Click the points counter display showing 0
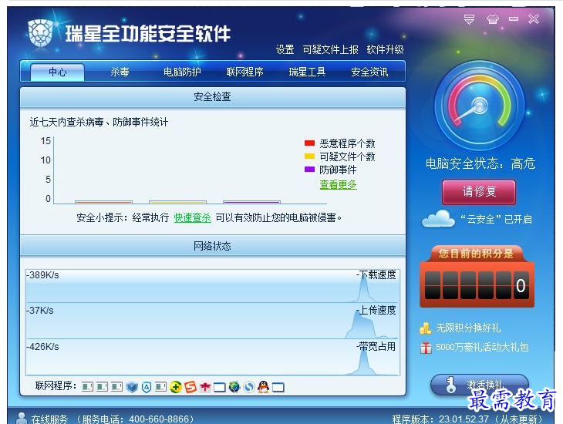563x424 pixels. point(477,285)
